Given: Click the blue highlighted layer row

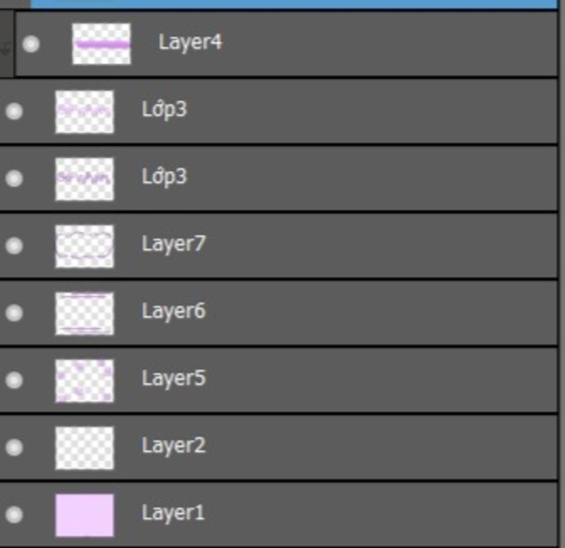Looking at the screenshot, I should 292,3.
